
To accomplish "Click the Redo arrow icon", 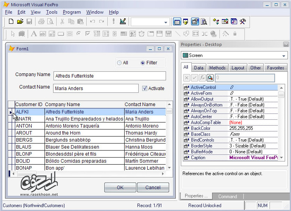I will (101, 21).
